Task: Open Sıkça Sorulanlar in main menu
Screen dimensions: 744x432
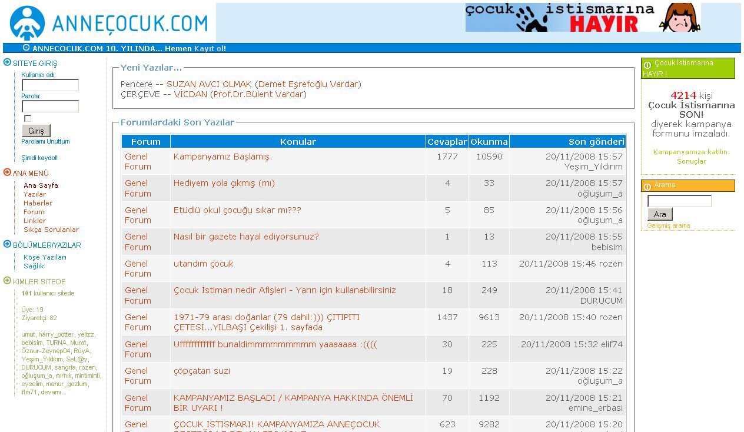Action: (x=51, y=230)
